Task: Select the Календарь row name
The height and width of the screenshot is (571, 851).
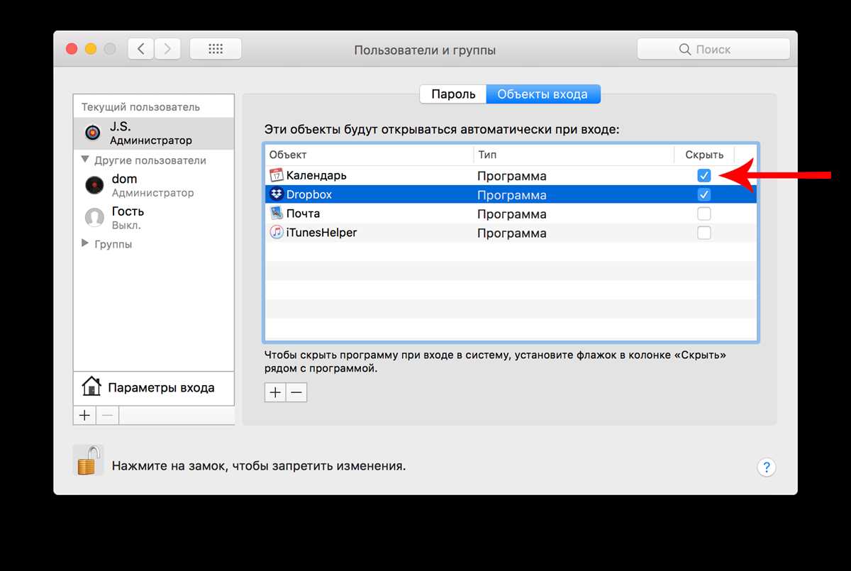Action: 316,175
